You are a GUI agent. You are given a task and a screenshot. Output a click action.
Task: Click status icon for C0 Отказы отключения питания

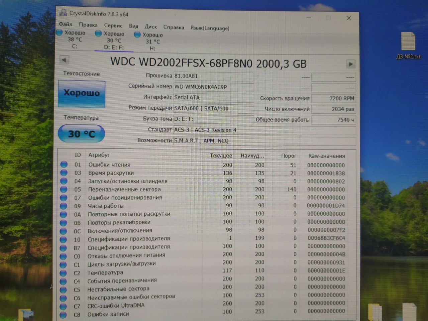click(x=63, y=256)
